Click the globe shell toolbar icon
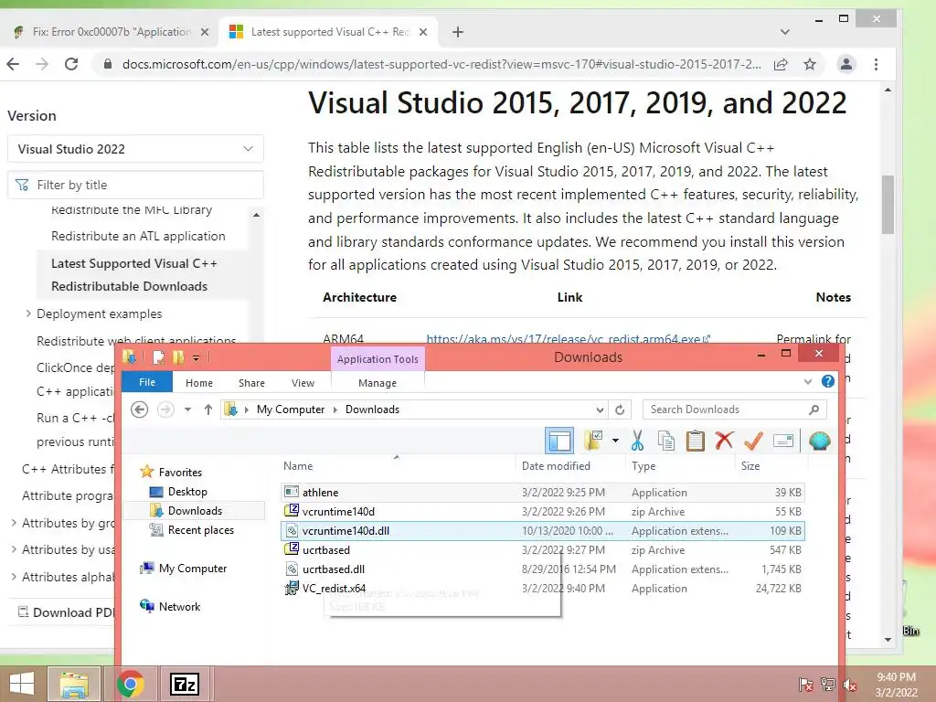The height and width of the screenshot is (702, 936). click(x=820, y=441)
